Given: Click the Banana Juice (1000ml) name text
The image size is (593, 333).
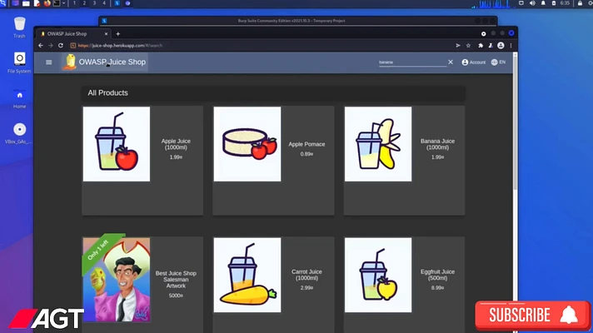Looking at the screenshot, I should [437, 144].
